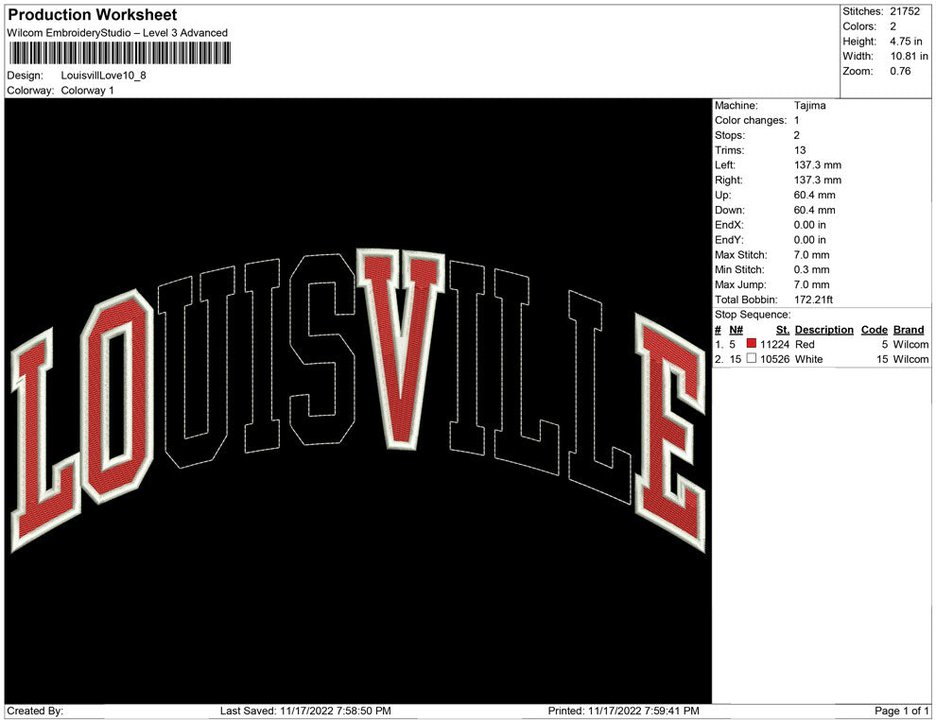936x720 pixels.
Task: Click the 'White' description in row 2
Action: coord(809,359)
